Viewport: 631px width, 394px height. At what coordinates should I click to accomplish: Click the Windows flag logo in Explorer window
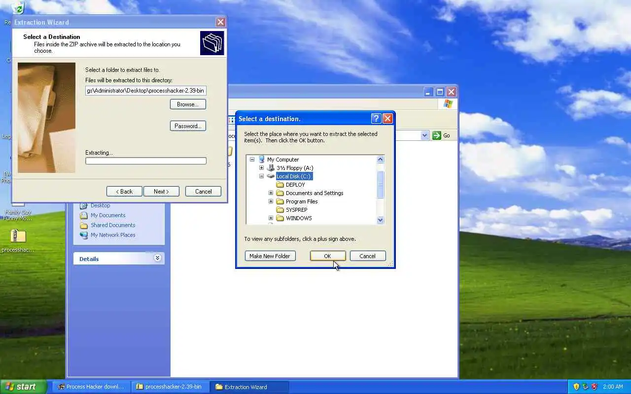pyautogui.click(x=448, y=103)
